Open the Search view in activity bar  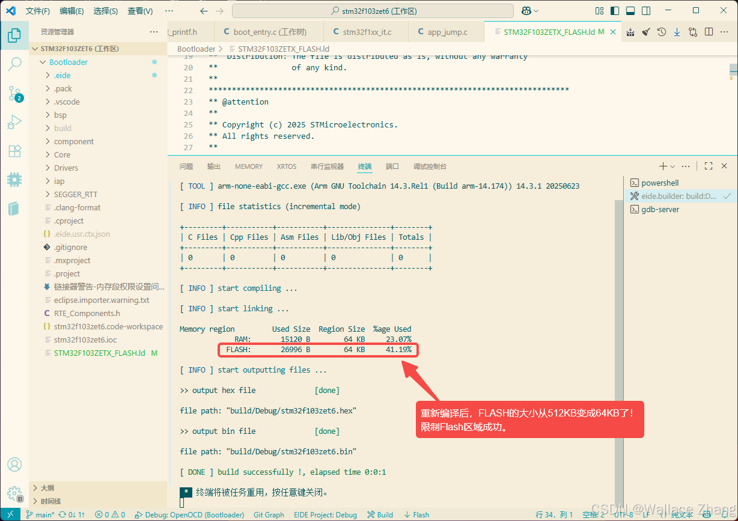click(14, 64)
